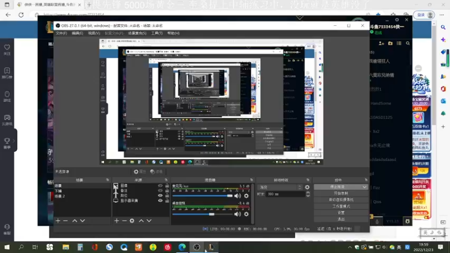The height and width of the screenshot is (253, 450).
Task: Remove the selected scene with the minus icon
Action: 65,220
